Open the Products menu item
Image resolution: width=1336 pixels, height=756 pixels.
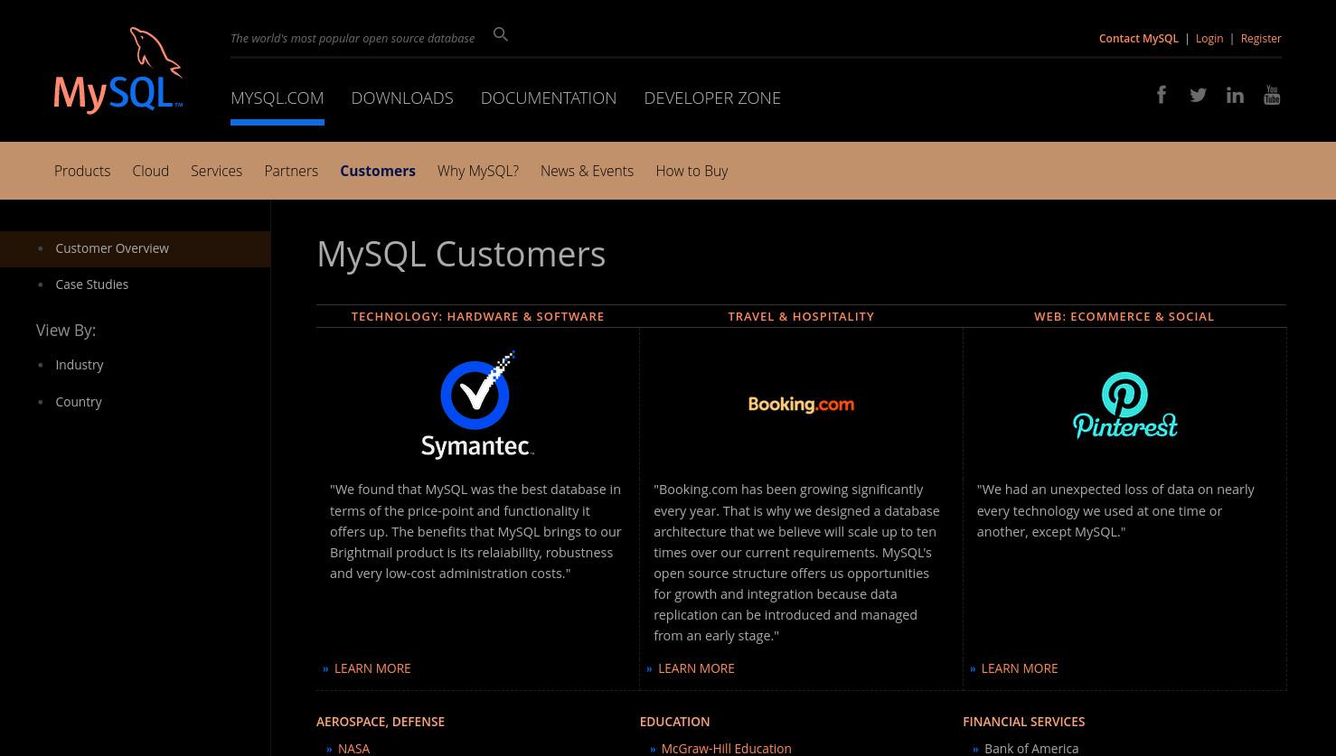[x=82, y=171]
